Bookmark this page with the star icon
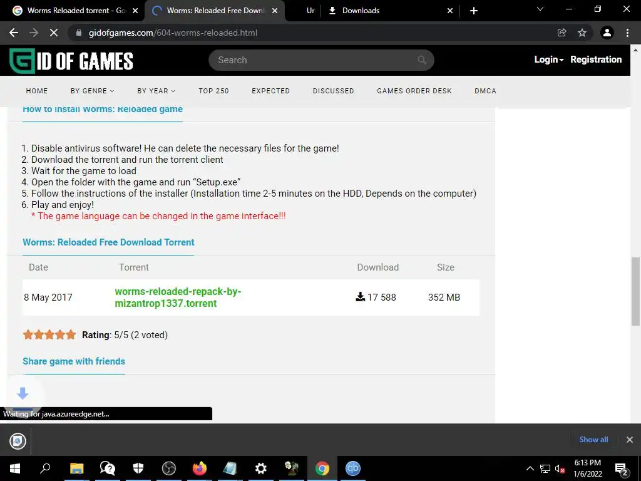641x481 pixels. (x=582, y=33)
